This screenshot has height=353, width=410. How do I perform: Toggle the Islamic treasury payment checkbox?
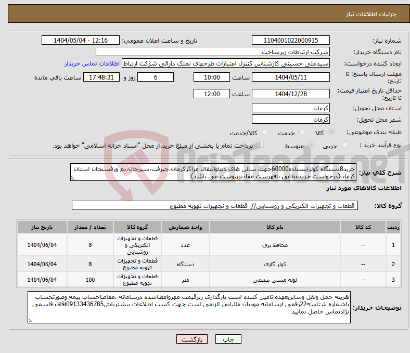261,145
